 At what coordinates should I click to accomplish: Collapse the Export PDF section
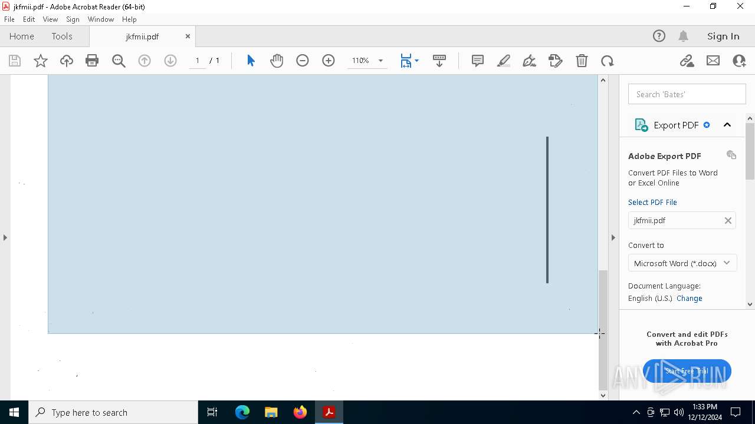pos(727,125)
